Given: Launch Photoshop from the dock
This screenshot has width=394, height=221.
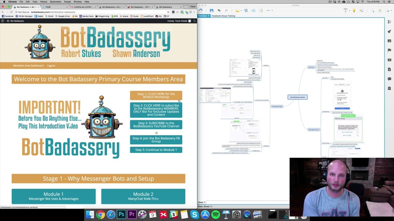Looking at the screenshot, I should 121,214.
